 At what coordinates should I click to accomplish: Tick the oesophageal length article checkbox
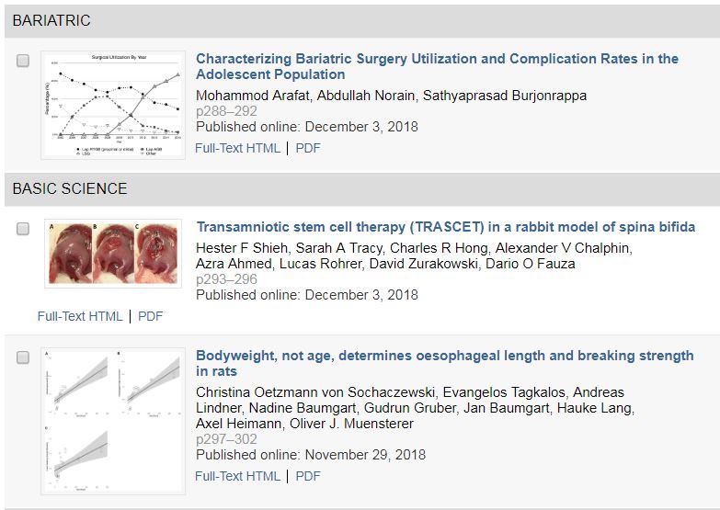(x=23, y=357)
